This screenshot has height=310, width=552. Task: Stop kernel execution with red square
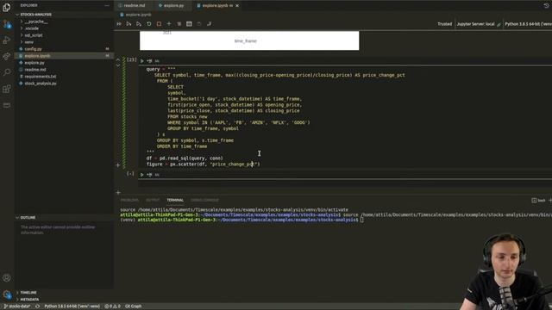pyautogui.click(x=159, y=24)
